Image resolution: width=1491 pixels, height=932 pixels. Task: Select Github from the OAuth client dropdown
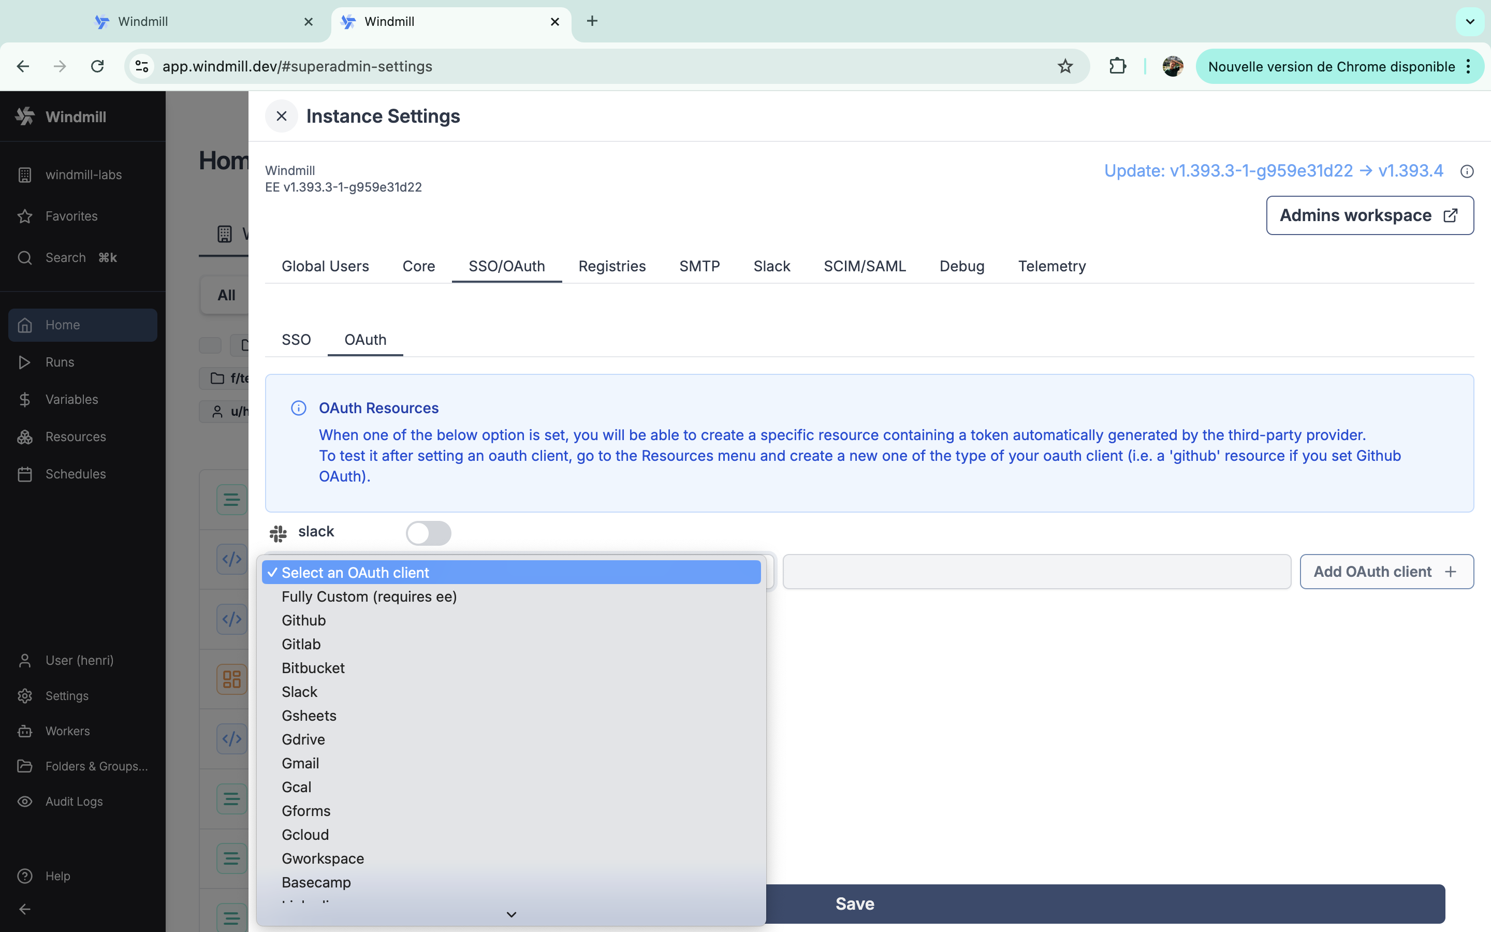tap(303, 620)
